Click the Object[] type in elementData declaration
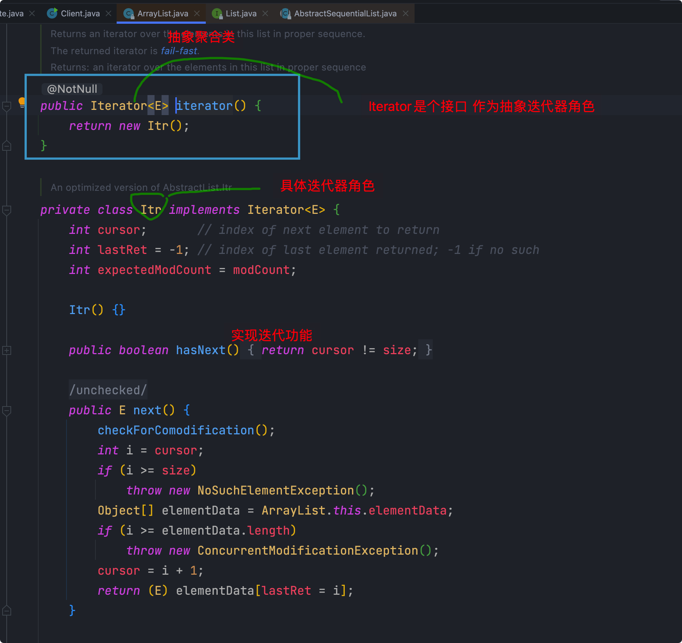The image size is (682, 643). (126, 510)
